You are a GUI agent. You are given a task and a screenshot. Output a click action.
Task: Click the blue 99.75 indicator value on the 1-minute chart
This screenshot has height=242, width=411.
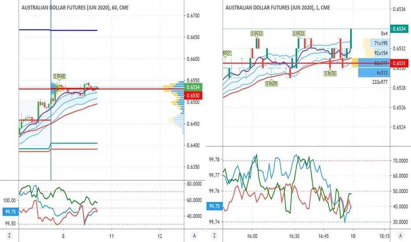pos(214,206)
